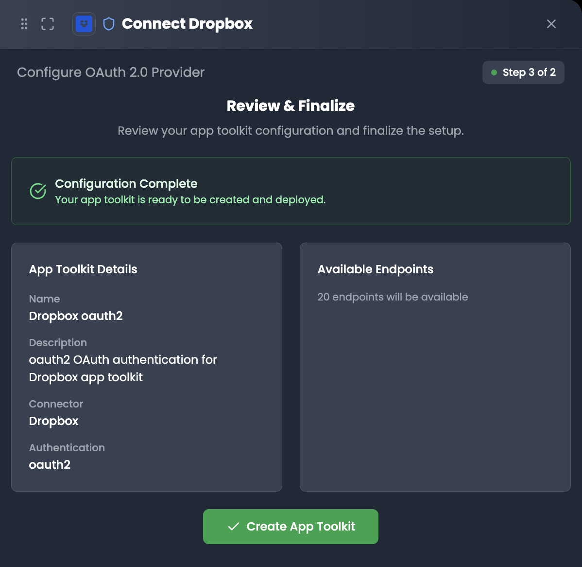
Task: Click the Dropbox logo icon
Action: pos(84,24)
